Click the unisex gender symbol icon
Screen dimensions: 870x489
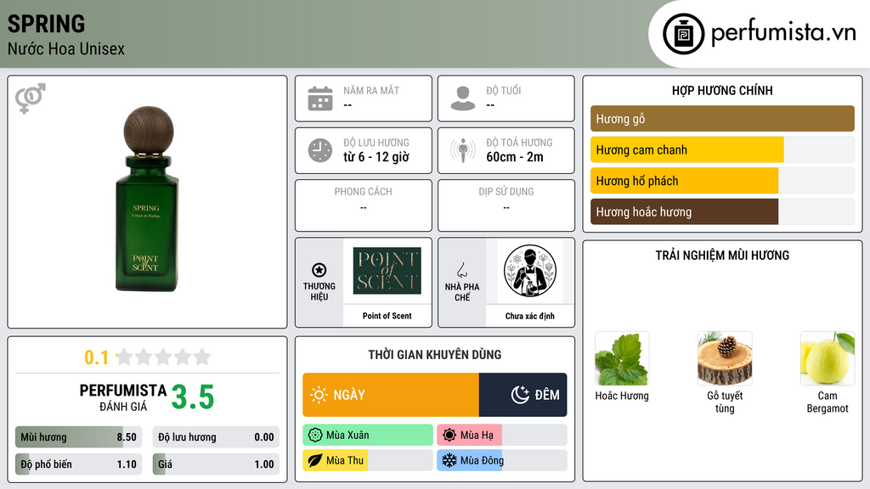pos(31,98)
